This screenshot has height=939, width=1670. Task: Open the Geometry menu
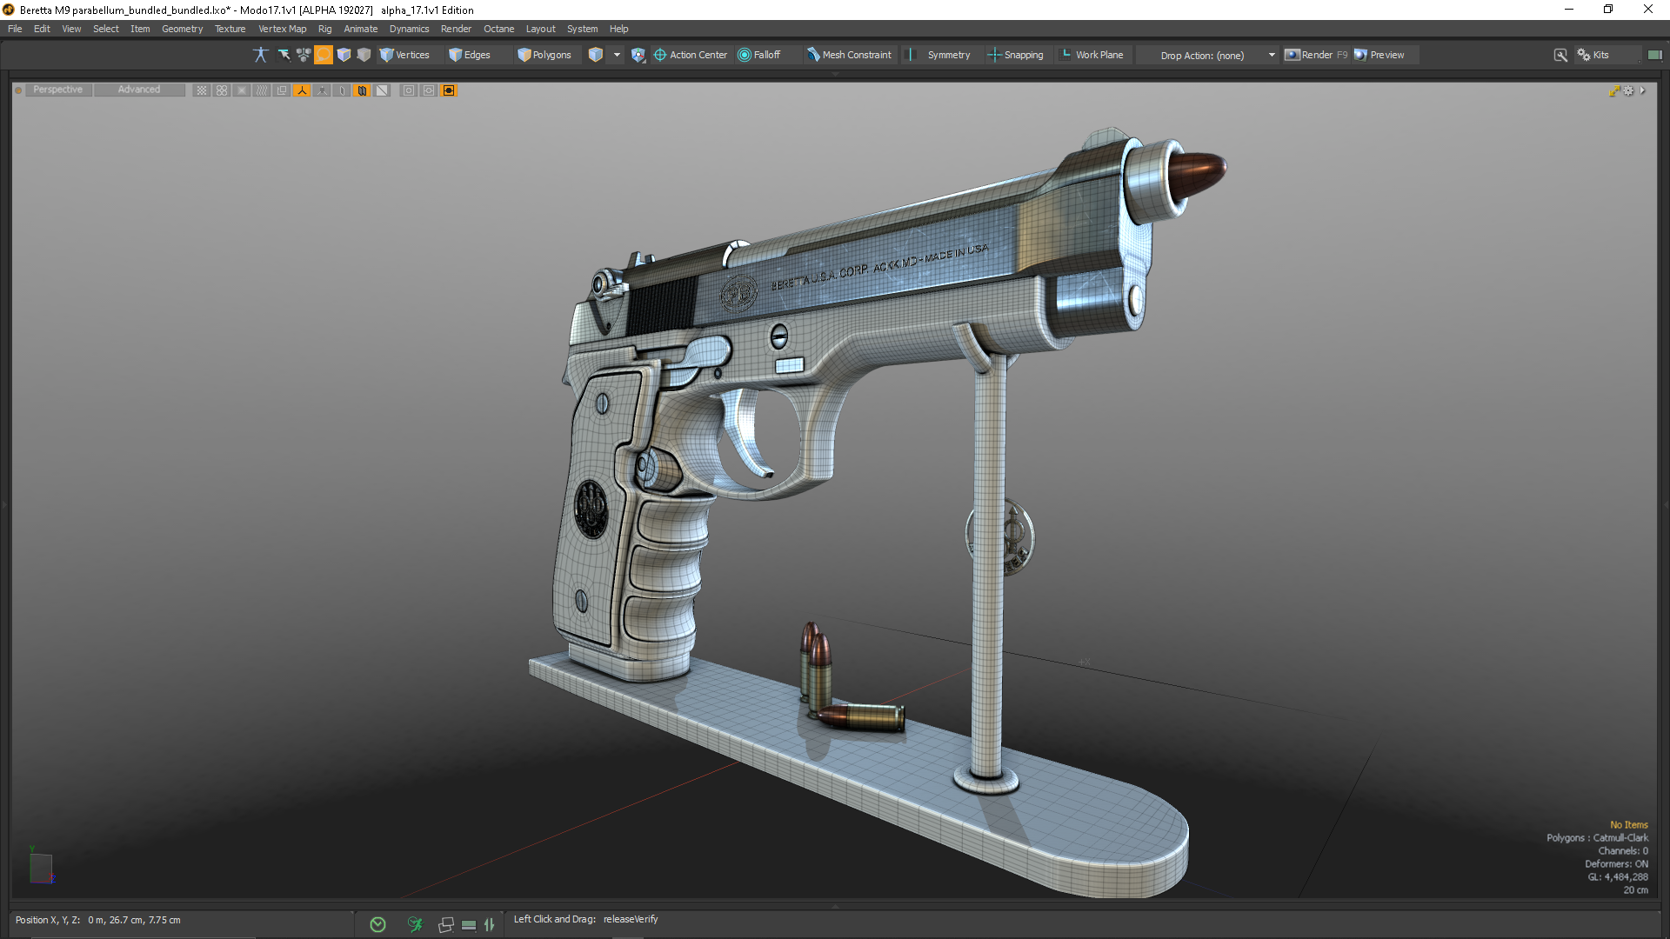[x=182, y=29]
